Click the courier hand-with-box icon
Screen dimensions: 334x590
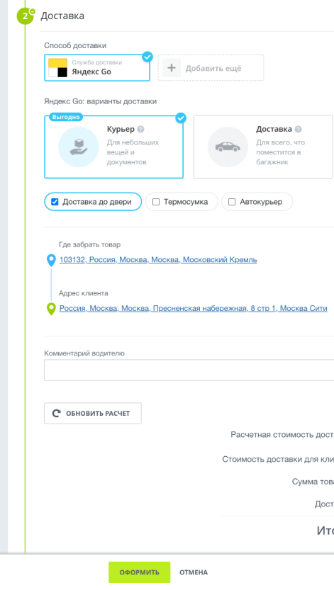(78, 147)
